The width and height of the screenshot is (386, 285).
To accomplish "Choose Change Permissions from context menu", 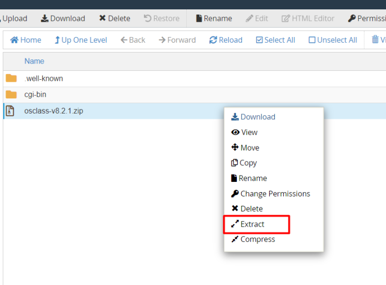I will click(x=271, y=194).
